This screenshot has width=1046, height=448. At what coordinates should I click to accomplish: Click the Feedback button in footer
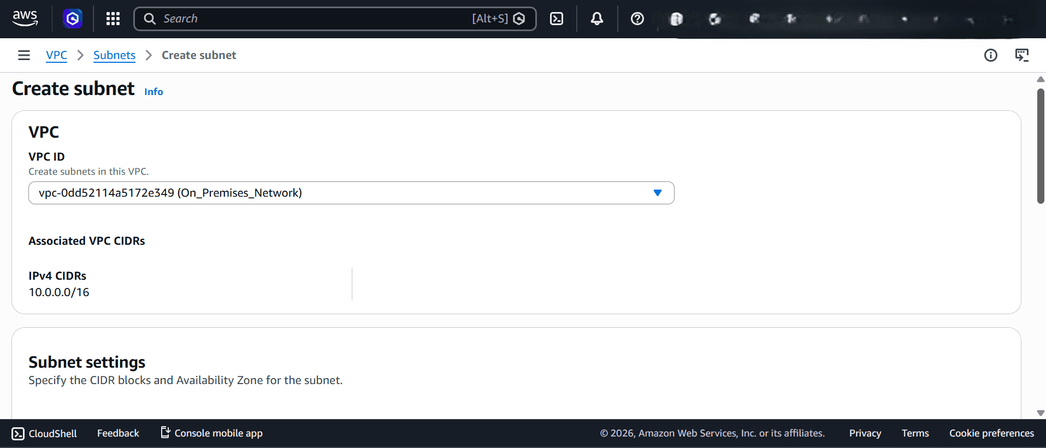click(118, 433)
